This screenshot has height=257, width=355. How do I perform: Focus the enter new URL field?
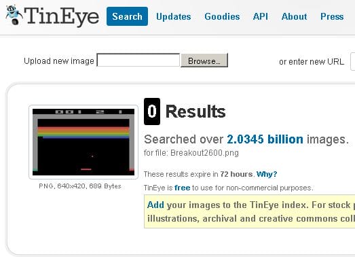(x=352, y=61)
